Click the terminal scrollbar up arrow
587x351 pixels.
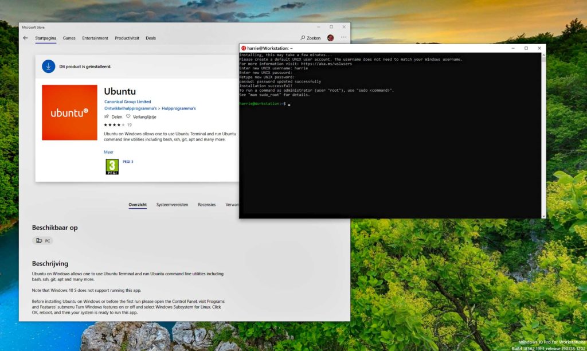[x=543, y=55]
